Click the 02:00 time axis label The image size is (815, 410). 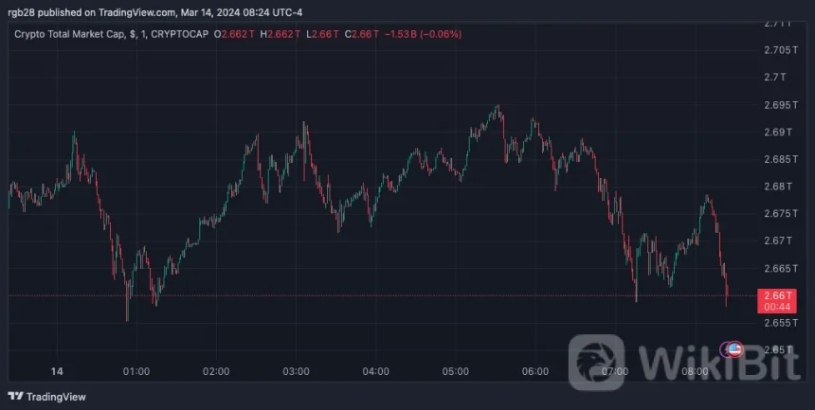pyautogui.click(x=217, y=370)
